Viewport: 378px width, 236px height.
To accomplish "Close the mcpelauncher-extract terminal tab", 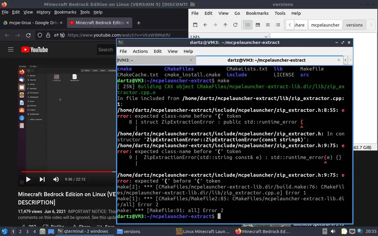I will tap(339, 60).
